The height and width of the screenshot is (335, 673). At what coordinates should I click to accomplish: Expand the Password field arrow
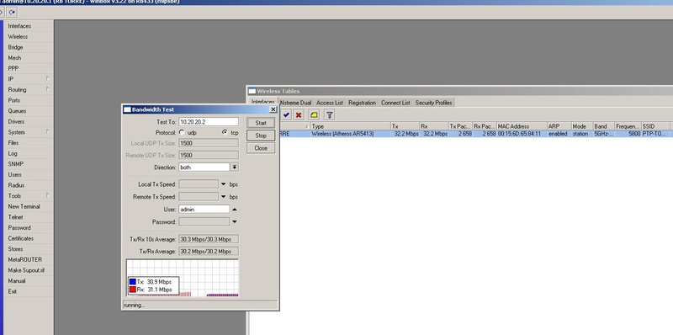[x=235, y=221]
